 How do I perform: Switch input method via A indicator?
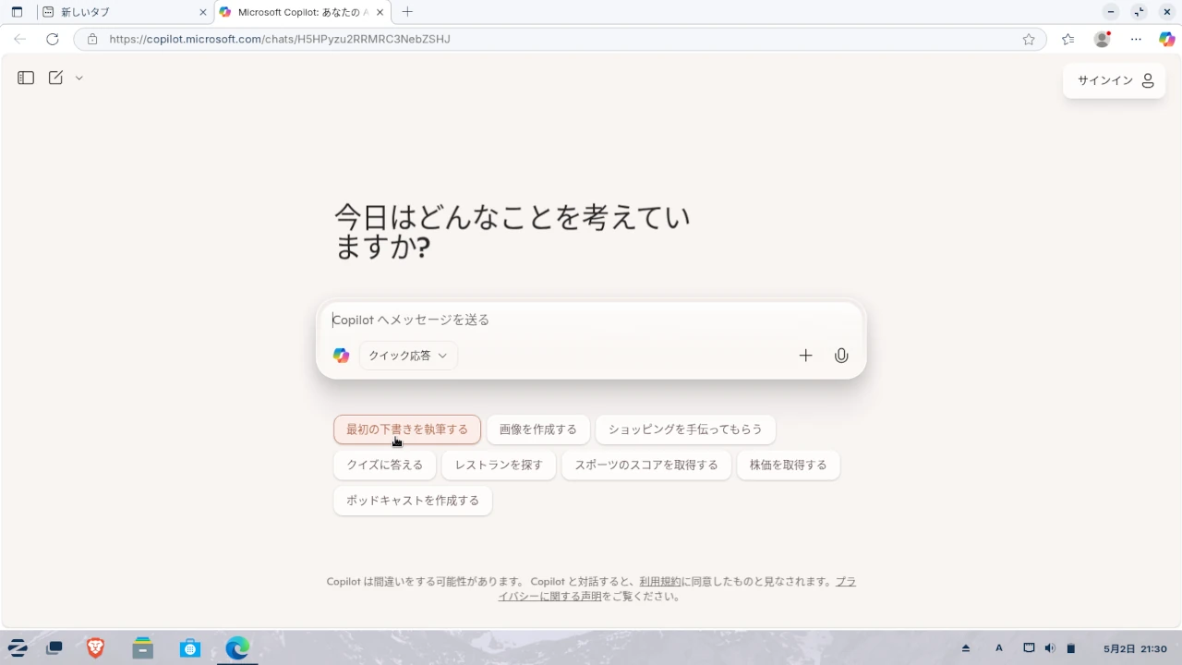tap(999, 648)
